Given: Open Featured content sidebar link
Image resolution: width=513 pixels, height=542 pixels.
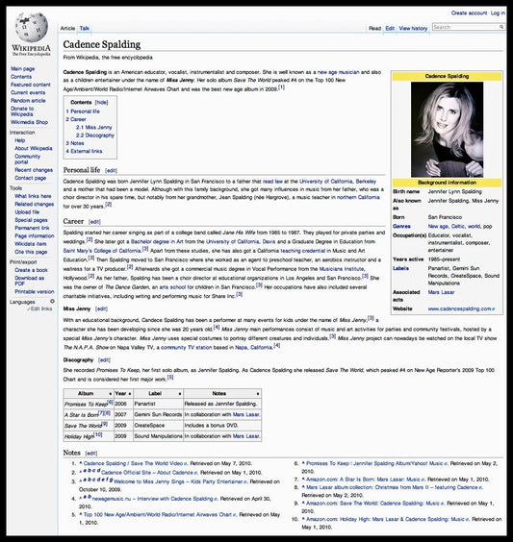Looking at the screenshot, I should [31, 85].
